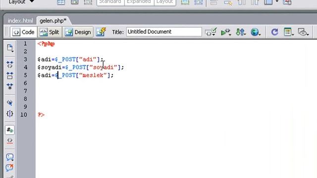317x178 pixels.
Task: Switch to Layout mode button
Action: (x=165, y=2)
